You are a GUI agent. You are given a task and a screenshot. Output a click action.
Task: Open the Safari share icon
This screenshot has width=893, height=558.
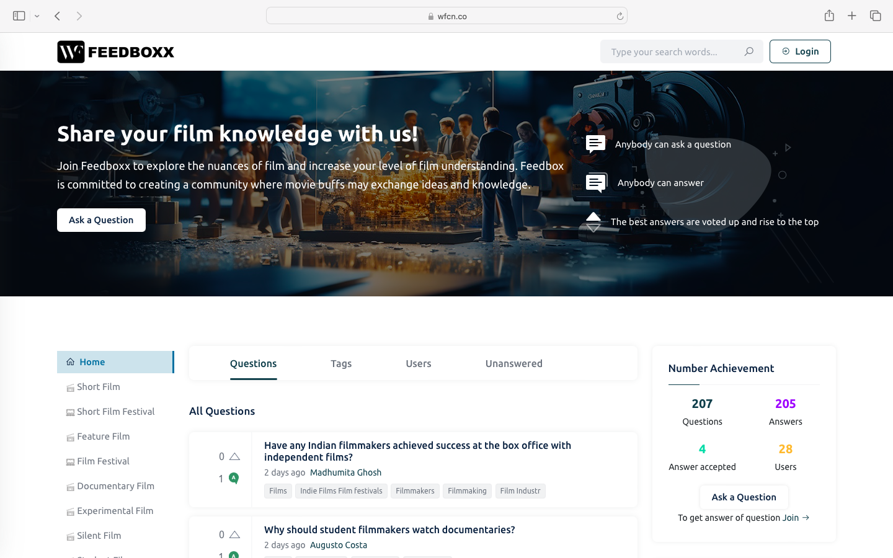tap(829, 15)
